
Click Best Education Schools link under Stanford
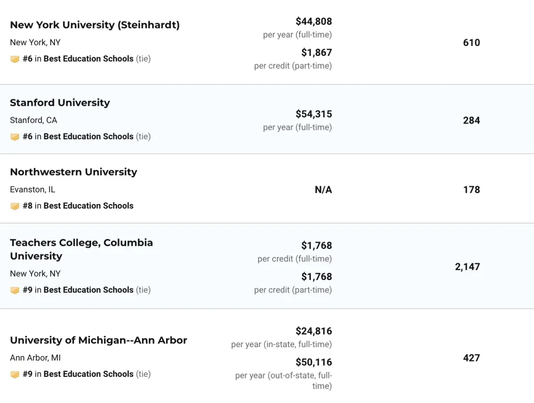coord(89,136)
